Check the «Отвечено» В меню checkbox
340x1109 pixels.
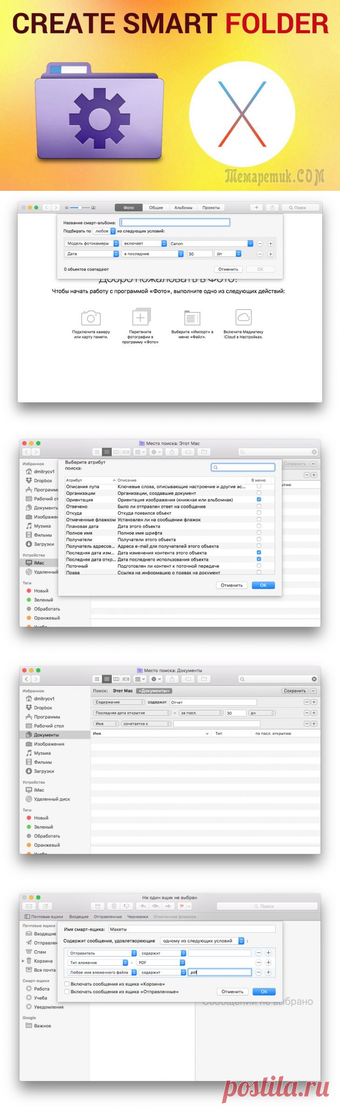pos(259,507)
